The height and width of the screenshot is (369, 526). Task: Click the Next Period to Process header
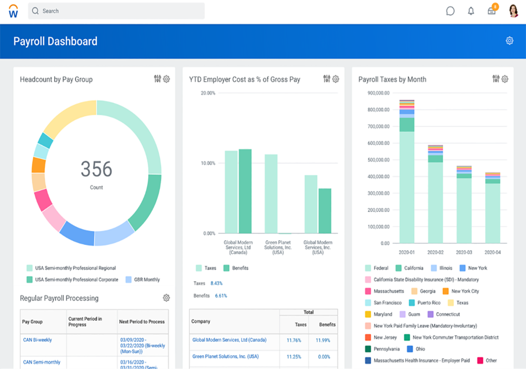pyautogui.click(x=142, y=322)
